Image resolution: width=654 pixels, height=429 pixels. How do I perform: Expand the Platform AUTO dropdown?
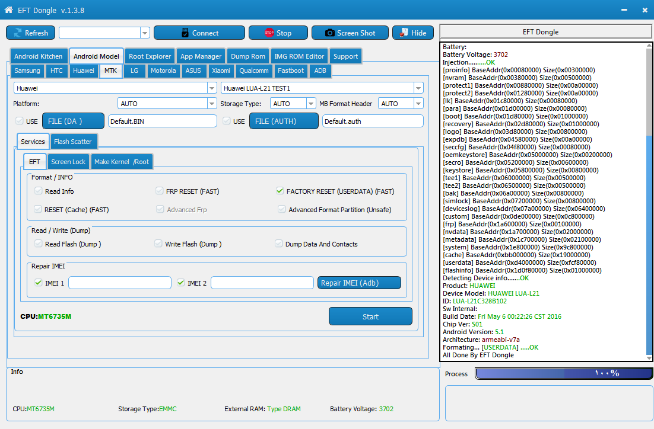(212, 104)
